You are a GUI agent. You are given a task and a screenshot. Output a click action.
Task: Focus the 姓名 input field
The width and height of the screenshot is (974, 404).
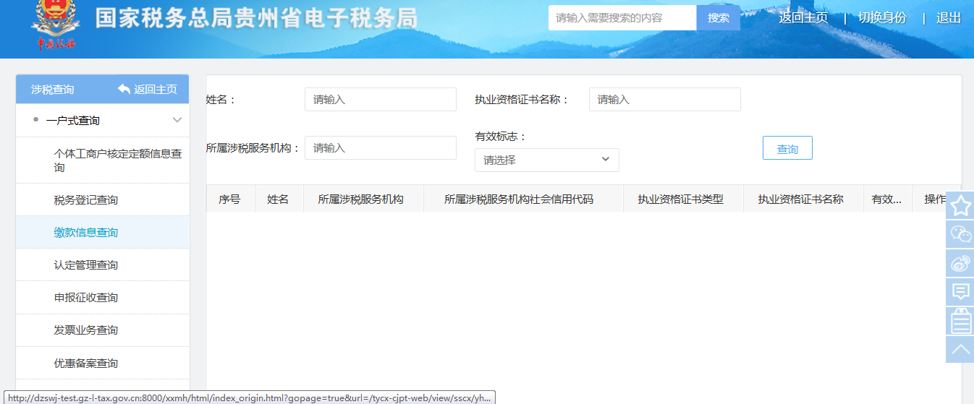tap(380, 100)
